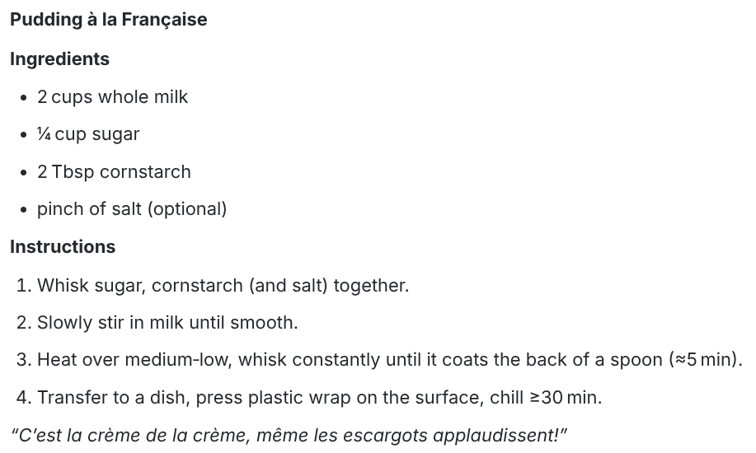Select 2 Tbsp cornstarch list item

click(114, 171)
